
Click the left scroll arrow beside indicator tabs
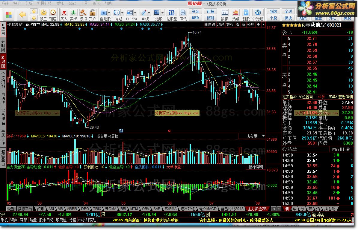point(274,208)
